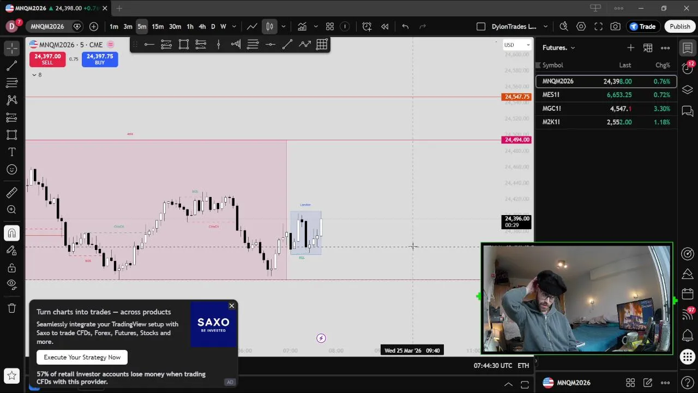Click the Trade button
This screenshot has height=393, width=698.
pyautogui.click(x=642, y=26)
